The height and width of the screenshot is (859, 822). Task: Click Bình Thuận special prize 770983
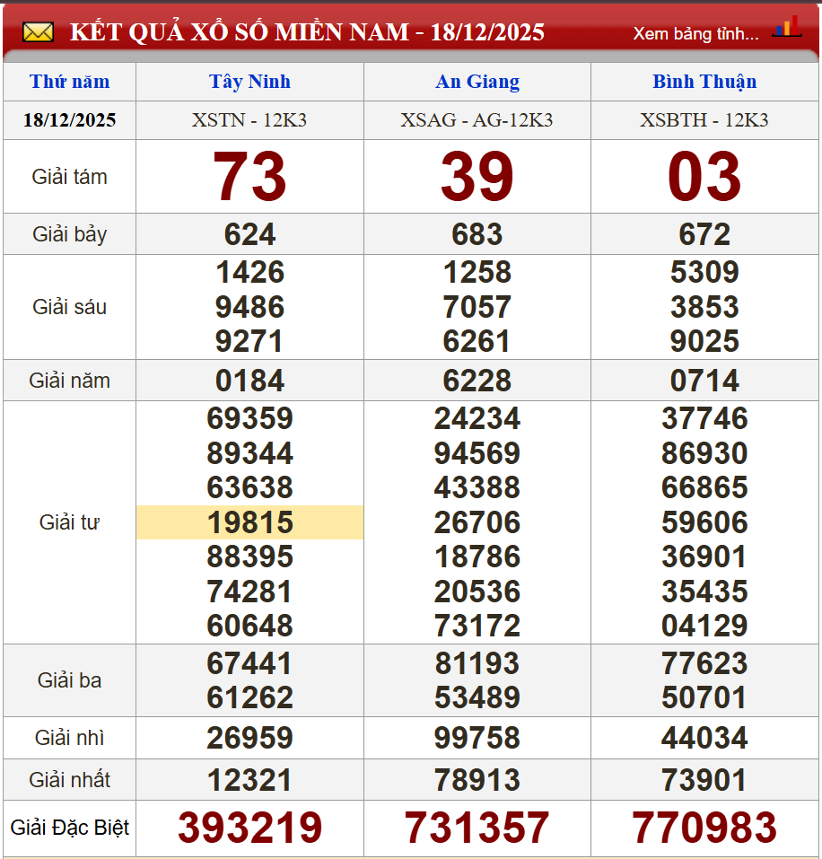coord(704,828)
